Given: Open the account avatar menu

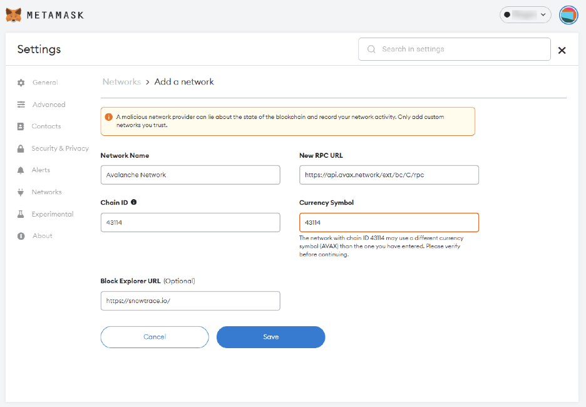Looking at the screenshot, I should point(568,15).
